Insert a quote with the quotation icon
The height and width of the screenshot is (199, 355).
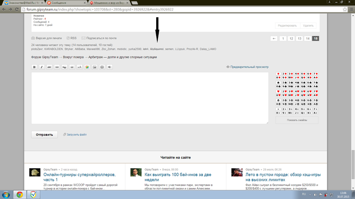tap(72, 67)
